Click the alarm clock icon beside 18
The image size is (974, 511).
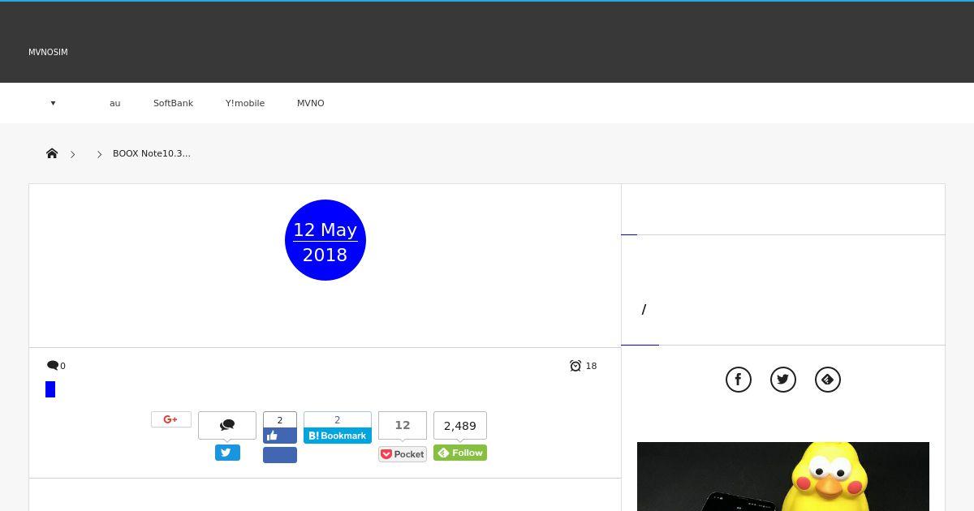point(575,366)
